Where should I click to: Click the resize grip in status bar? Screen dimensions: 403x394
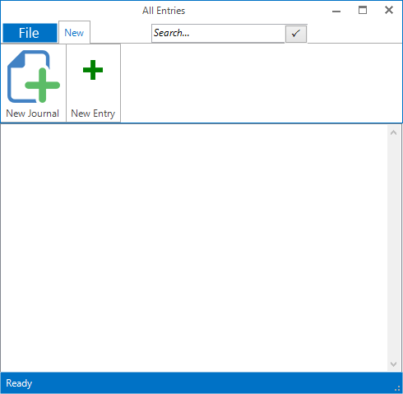[397, 388]
